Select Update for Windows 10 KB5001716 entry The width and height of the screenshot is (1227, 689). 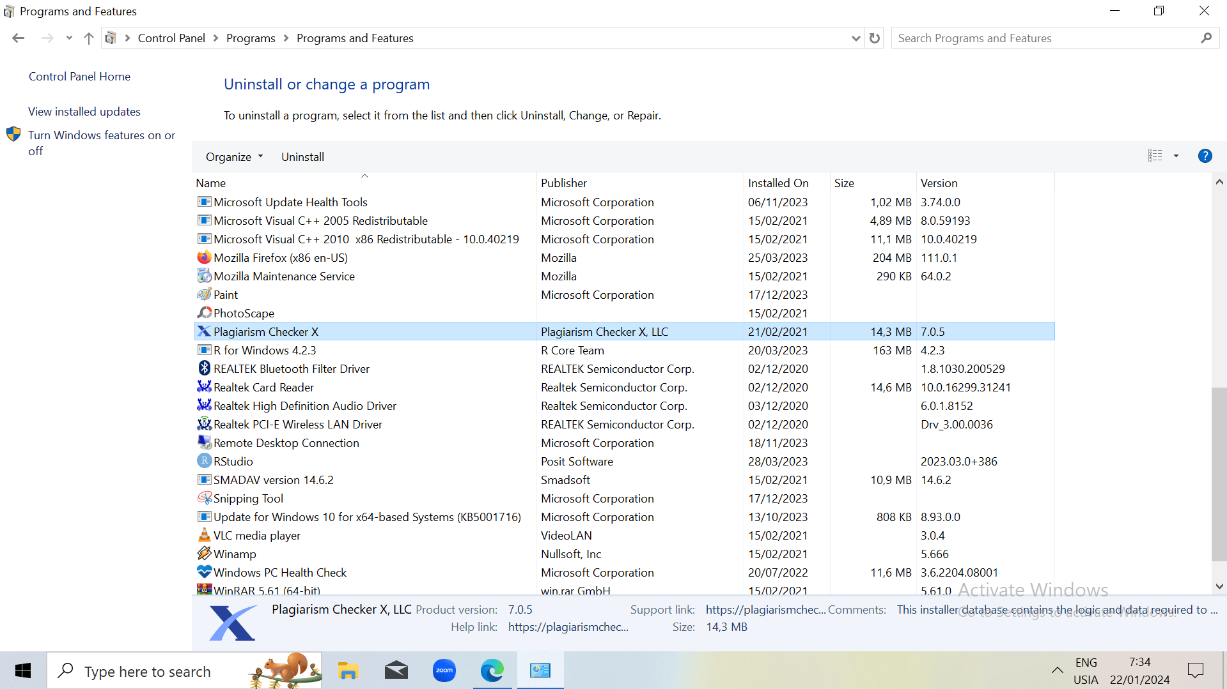(x=624, y=517)
